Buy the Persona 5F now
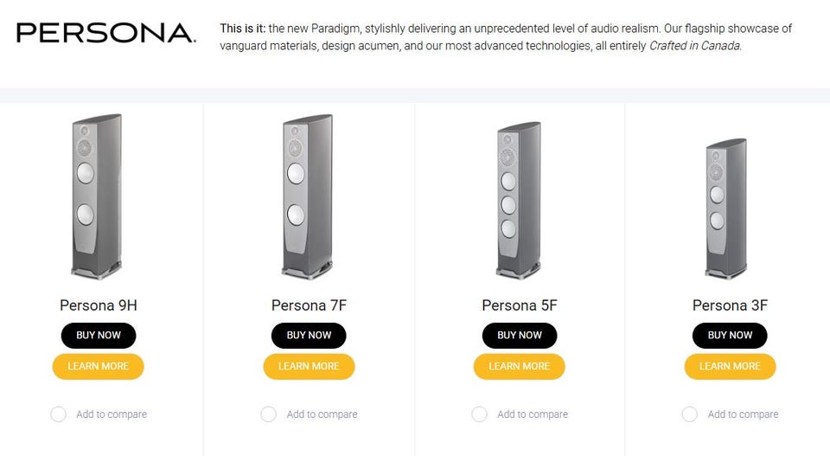 [520, 335]
